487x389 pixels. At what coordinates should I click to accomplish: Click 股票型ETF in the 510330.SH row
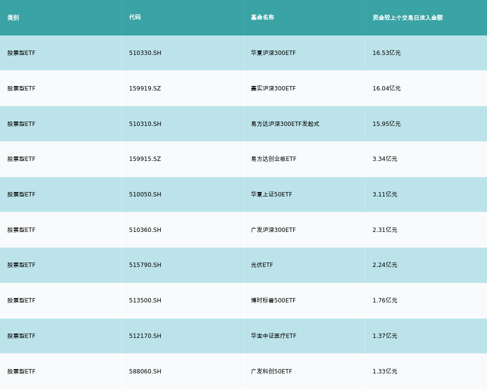21,53
